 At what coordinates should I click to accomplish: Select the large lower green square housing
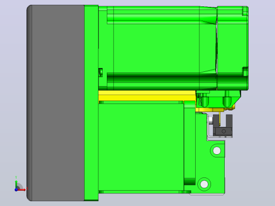coord(141,147)
